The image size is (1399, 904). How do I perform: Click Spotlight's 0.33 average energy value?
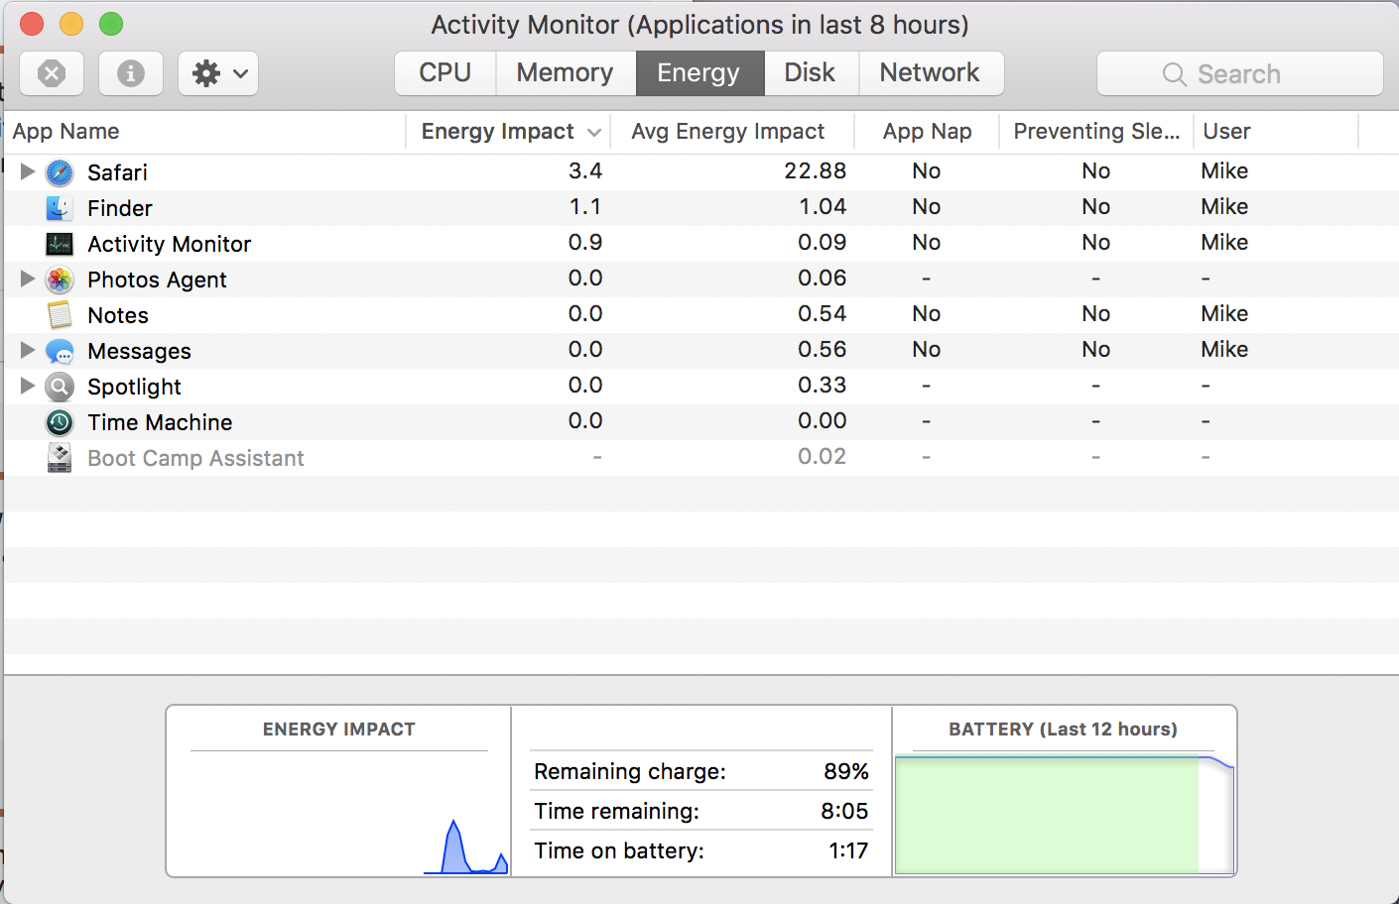[823, 385]
